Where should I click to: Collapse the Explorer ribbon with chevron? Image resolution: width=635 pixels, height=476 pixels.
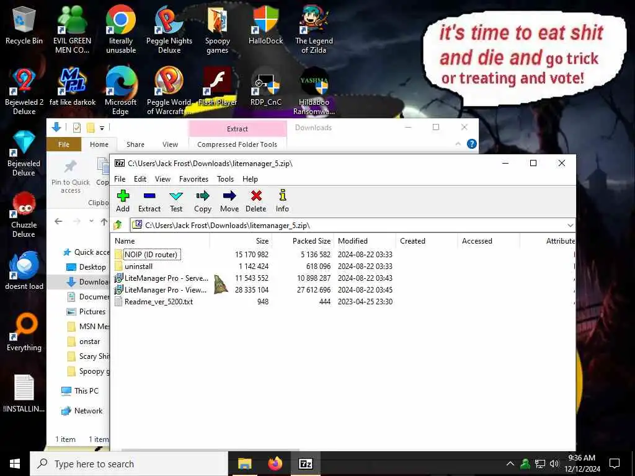[458, 144]
